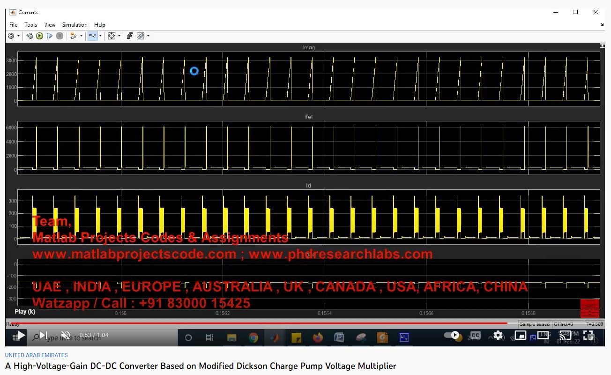611x375 pixels.
Task: Click the UNITED ARAB EMIRATES link
Action: click(36, 355)
